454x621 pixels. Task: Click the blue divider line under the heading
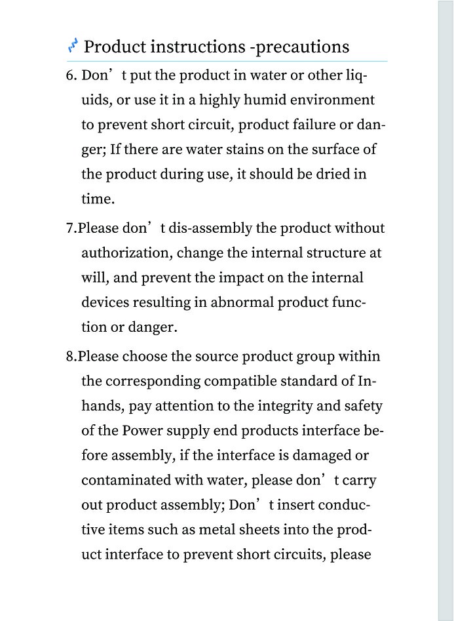pos(227,62)
